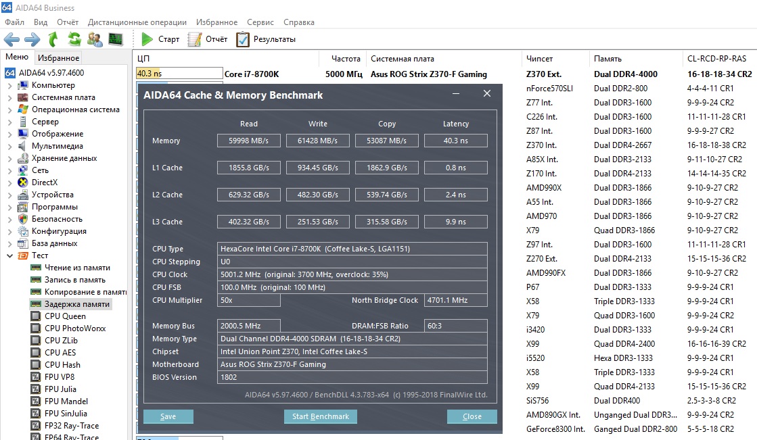This screenshot has height=440, width=757.
Task: Select Операционная система Windows icon
Action: (x=23, y=109)
